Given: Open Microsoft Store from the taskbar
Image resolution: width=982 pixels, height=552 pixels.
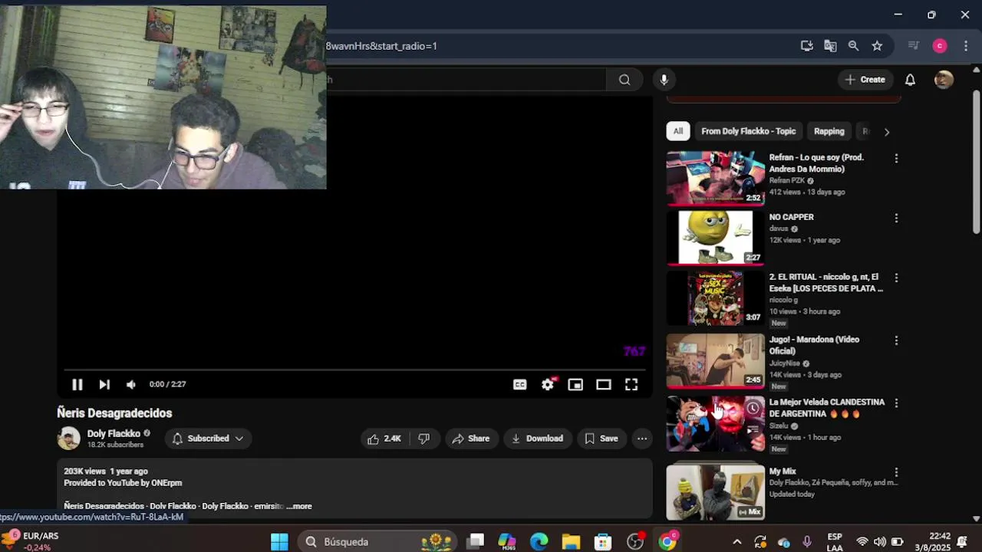Looking at the screenshot, I should (603, 542).
